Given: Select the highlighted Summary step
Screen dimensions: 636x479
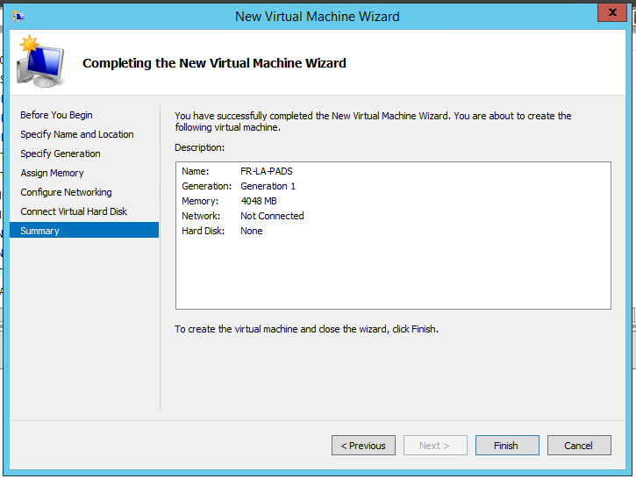Looking at the screenshot, I should [x=40, y=231].
